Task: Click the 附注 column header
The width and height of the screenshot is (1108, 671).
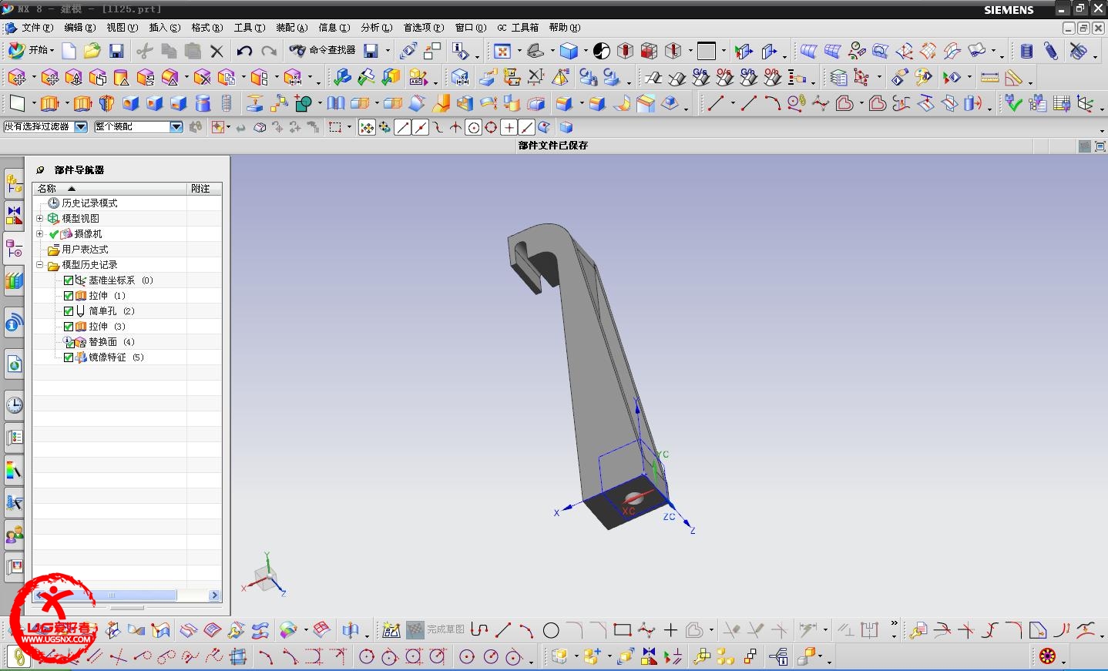Action: [x=204, y=189]
